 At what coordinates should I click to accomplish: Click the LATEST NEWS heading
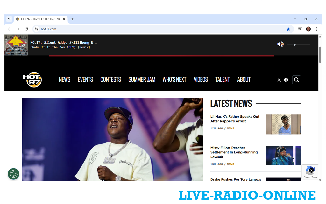(231, 104)
